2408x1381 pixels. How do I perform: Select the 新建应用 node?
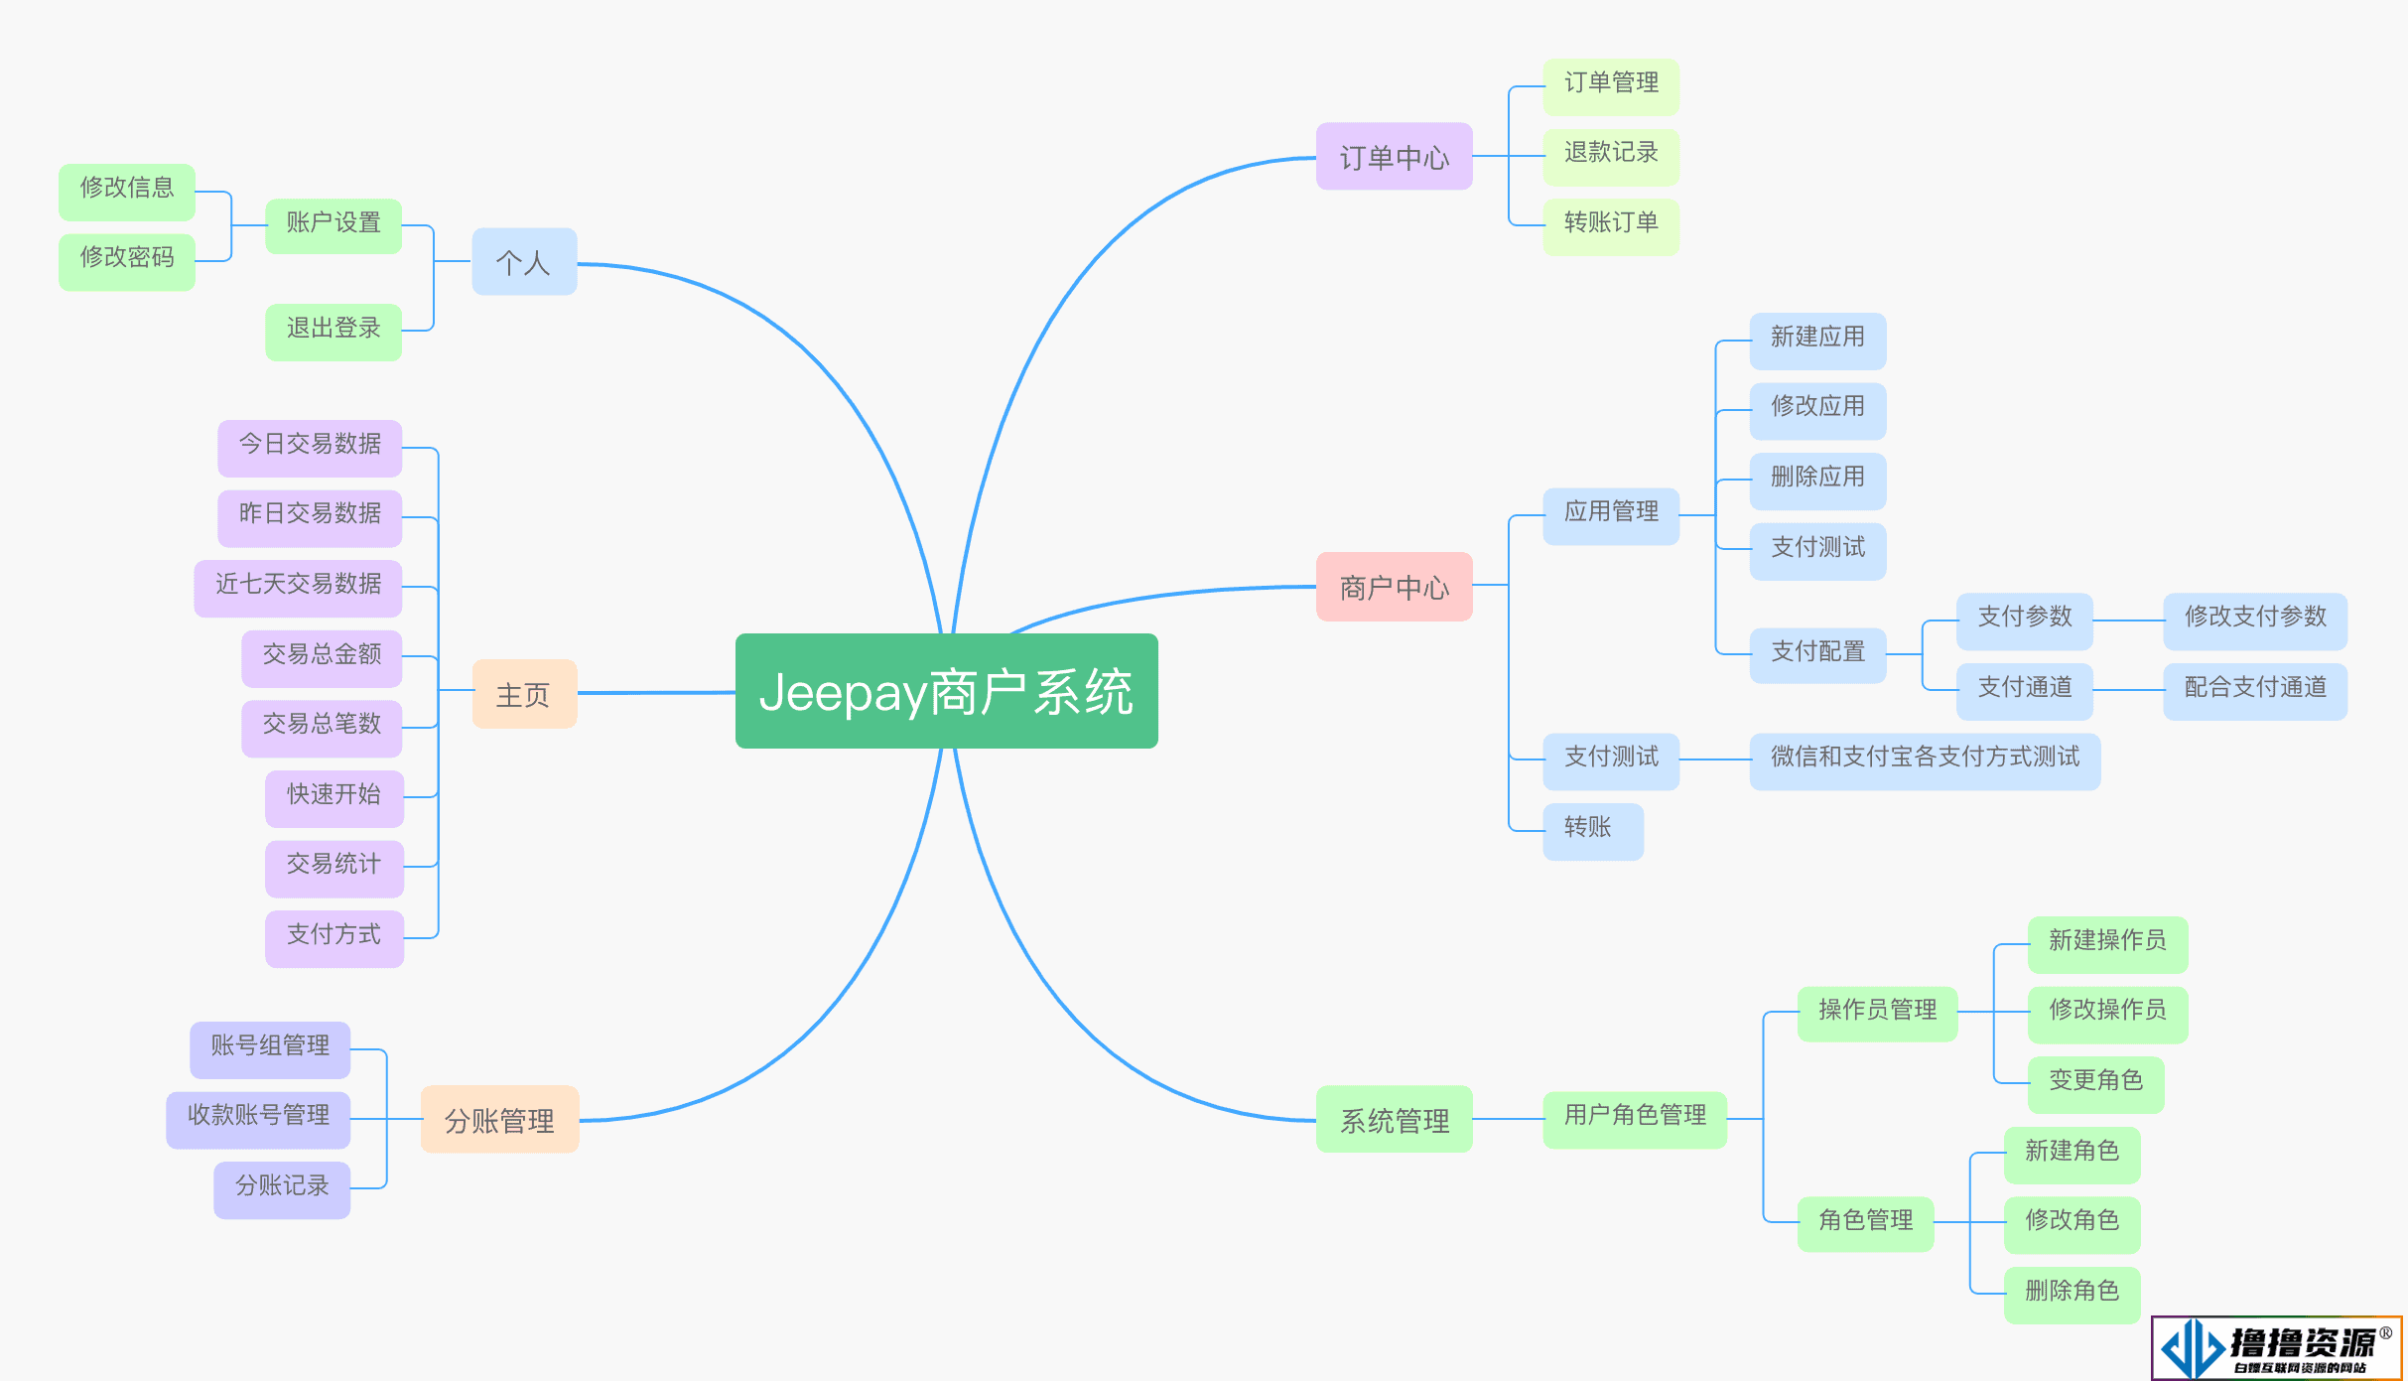[x=1817, y=341]
